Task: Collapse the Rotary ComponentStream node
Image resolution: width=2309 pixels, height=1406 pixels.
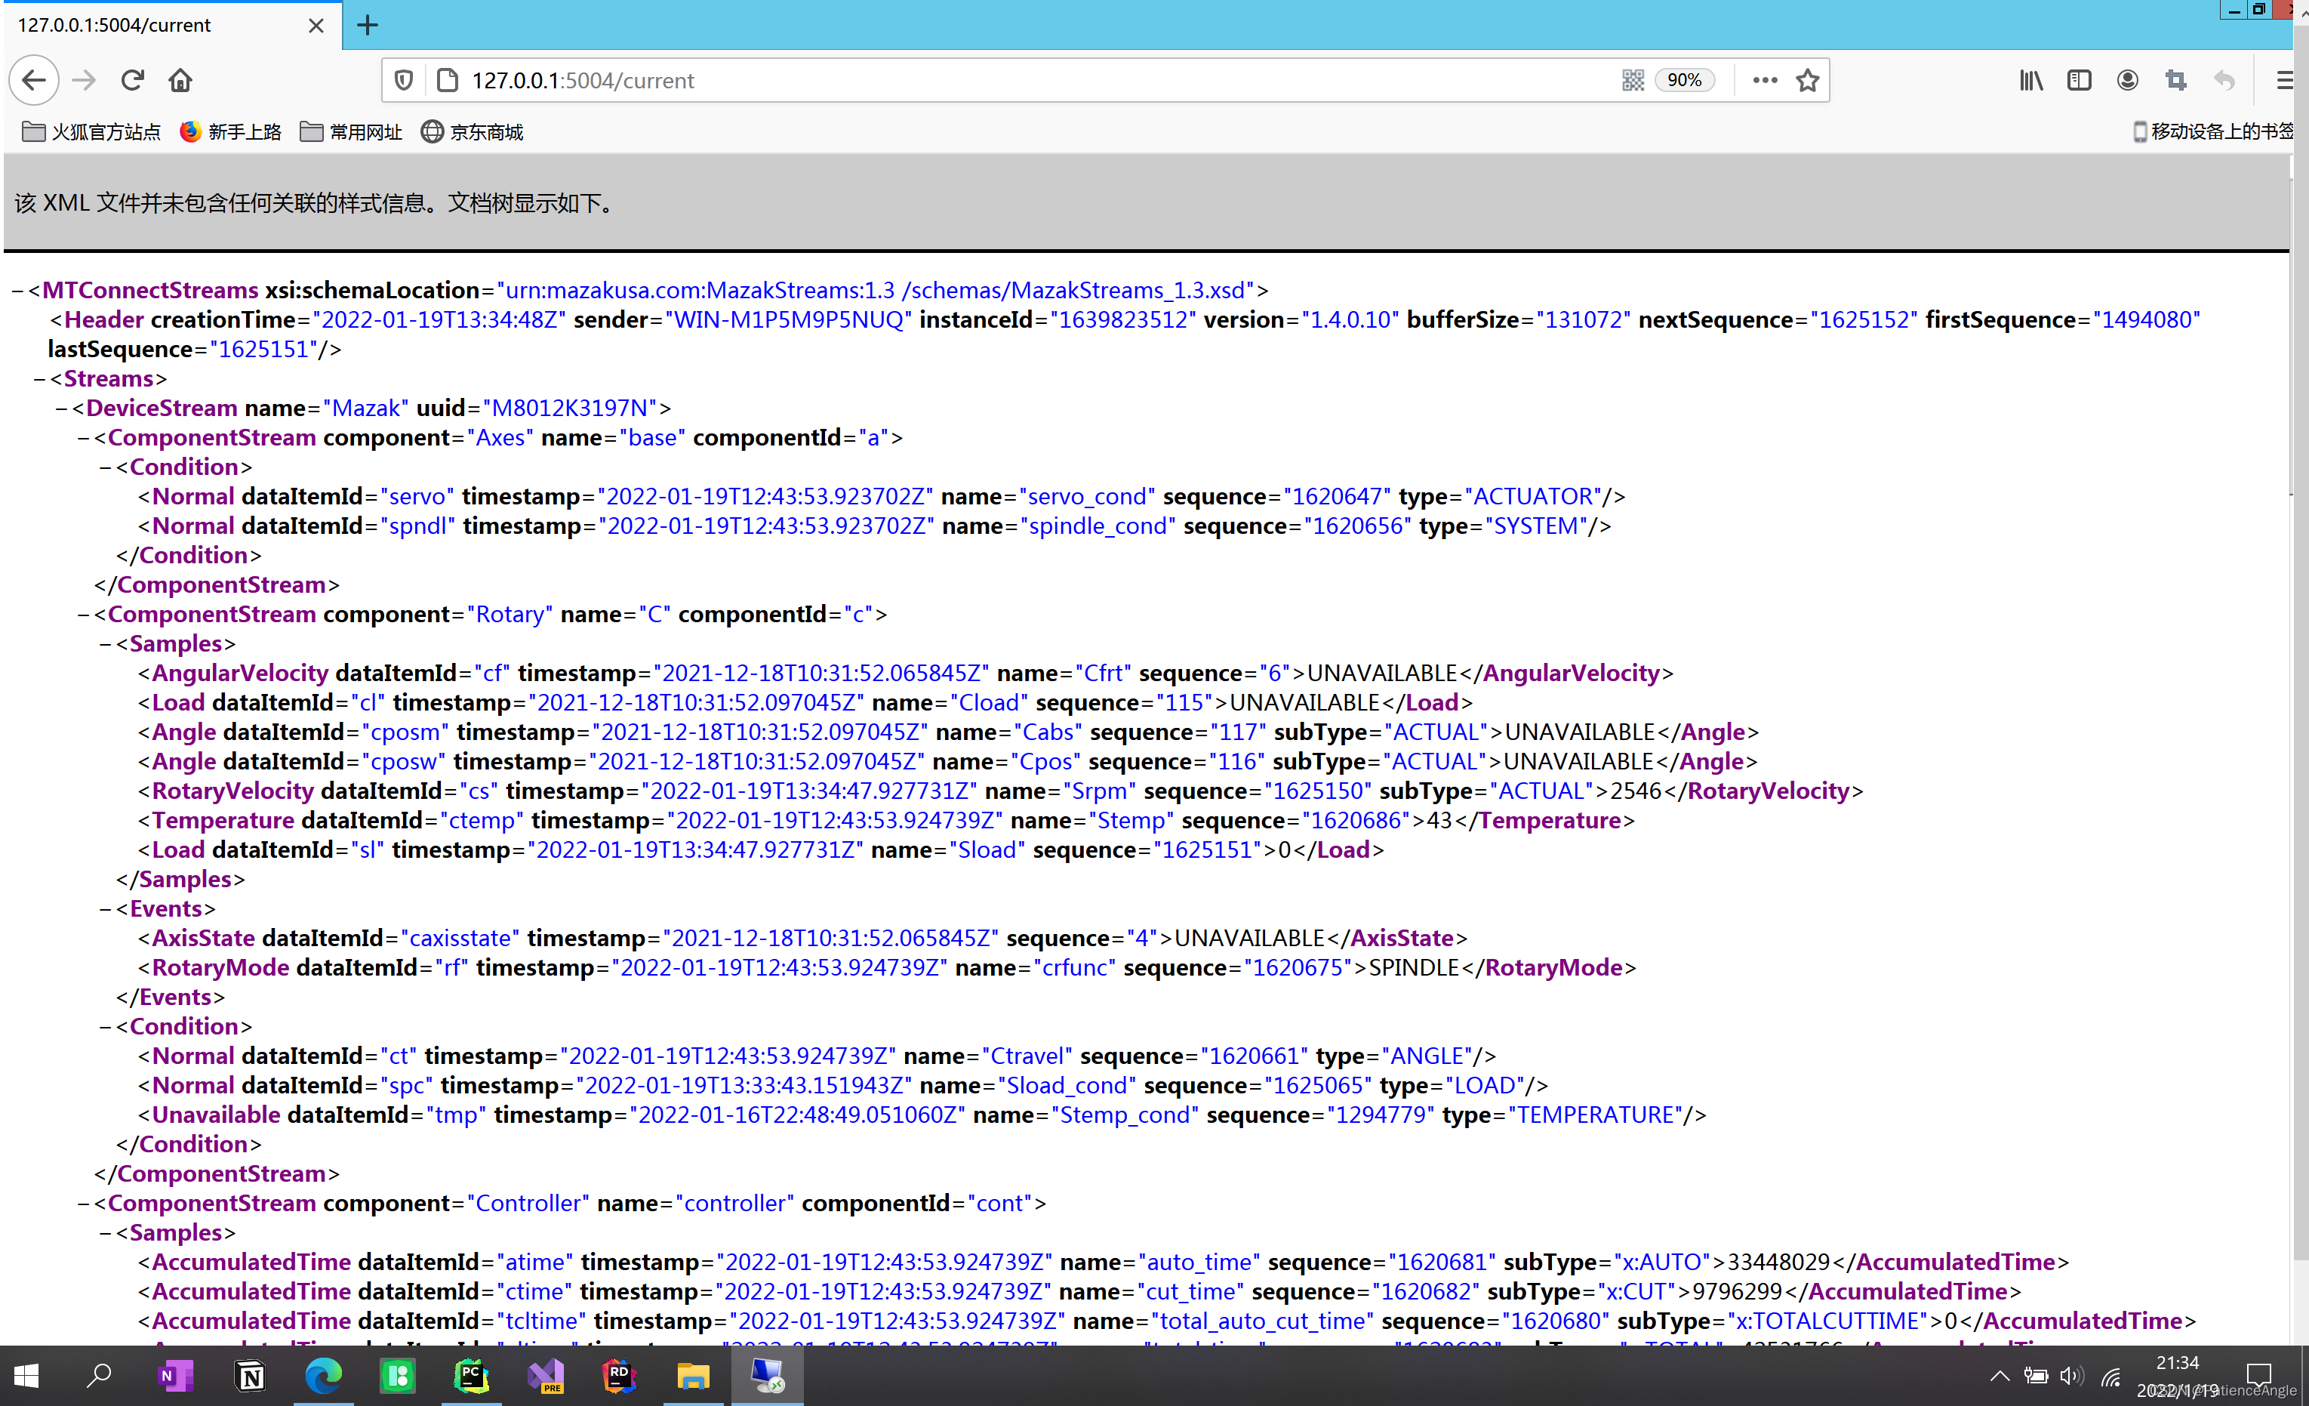Action: (x=83, y=616)
